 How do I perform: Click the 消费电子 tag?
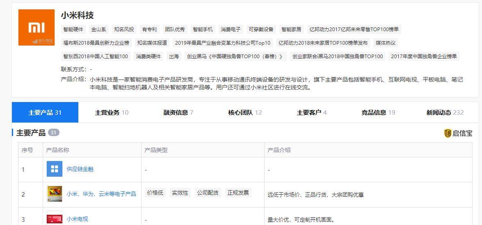(x=231, y=30)
